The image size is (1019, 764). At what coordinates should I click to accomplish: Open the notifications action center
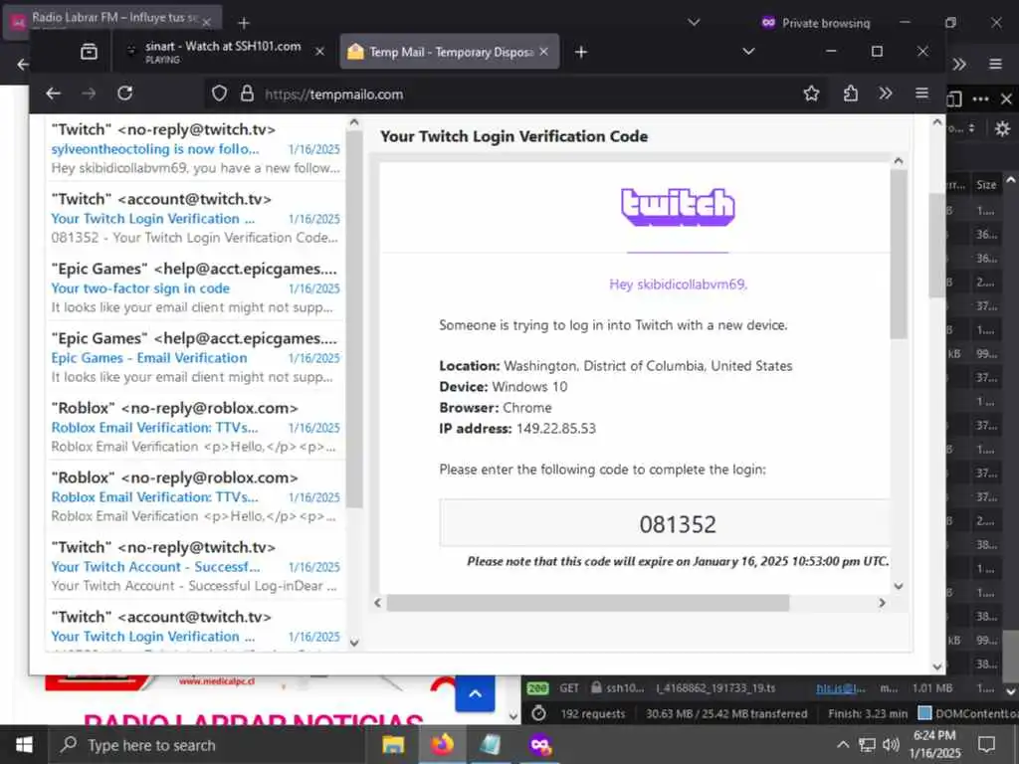click(986, 744)
